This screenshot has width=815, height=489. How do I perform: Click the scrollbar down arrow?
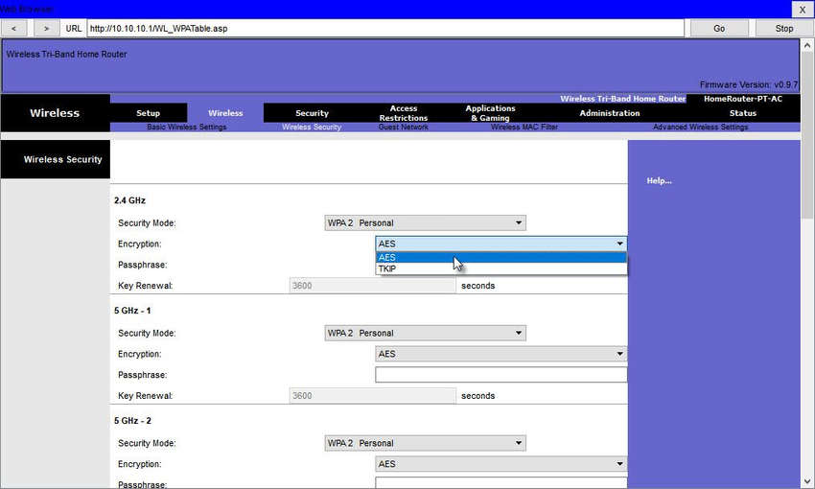click(806, 481)
